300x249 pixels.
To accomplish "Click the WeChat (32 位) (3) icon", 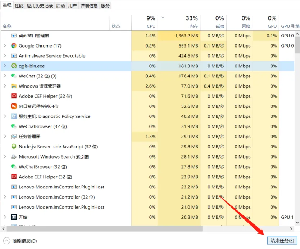I will click(x=14, y=76).
